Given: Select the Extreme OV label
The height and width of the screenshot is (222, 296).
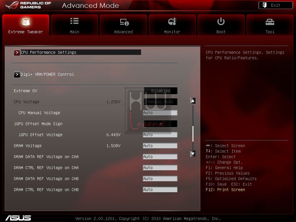Looking at the screenshot, I should click(x=25, y=91).
